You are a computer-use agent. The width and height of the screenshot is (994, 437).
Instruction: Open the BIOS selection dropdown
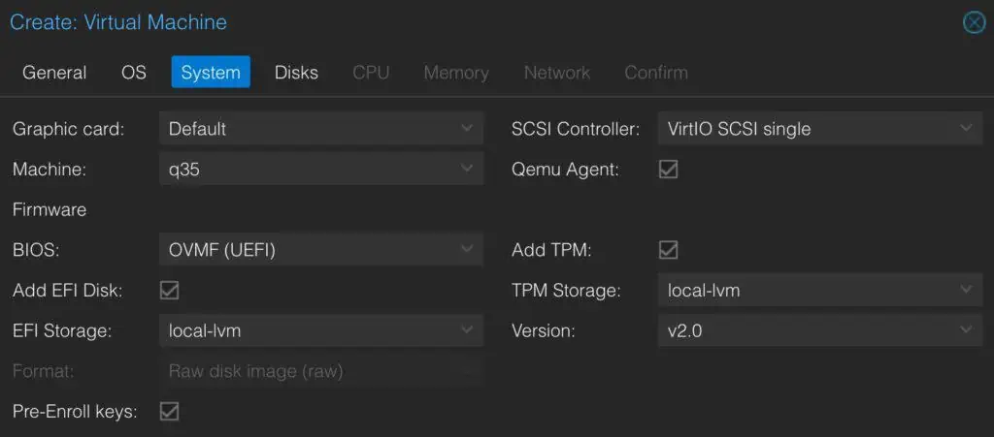[468, 250]
